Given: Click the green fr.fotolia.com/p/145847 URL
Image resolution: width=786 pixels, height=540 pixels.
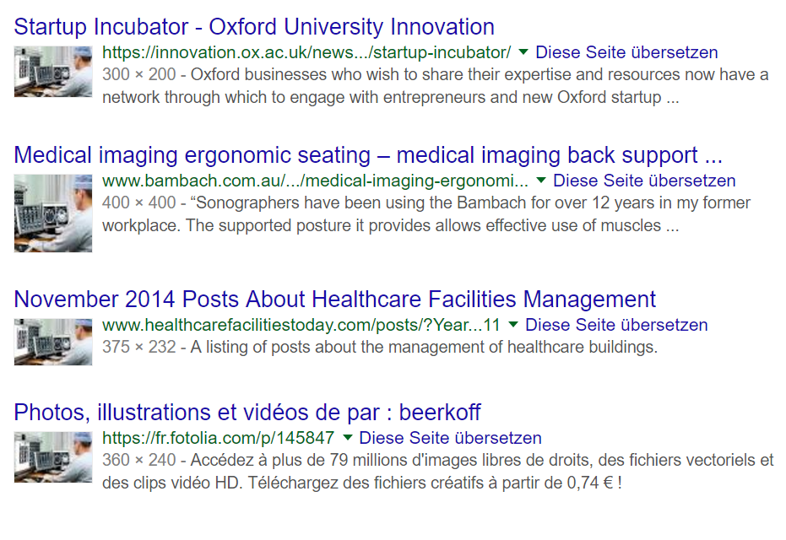Looking at the screenshot, I should point(218,439).
